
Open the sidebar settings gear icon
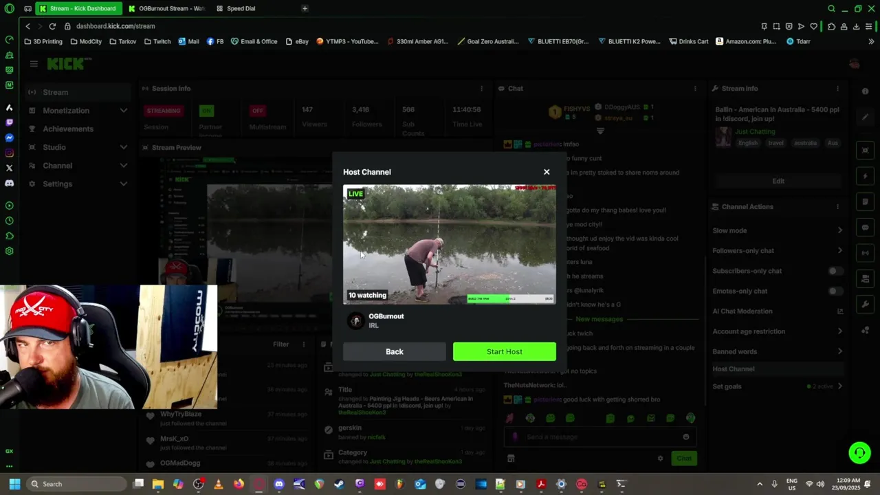[x=9, y=251]
